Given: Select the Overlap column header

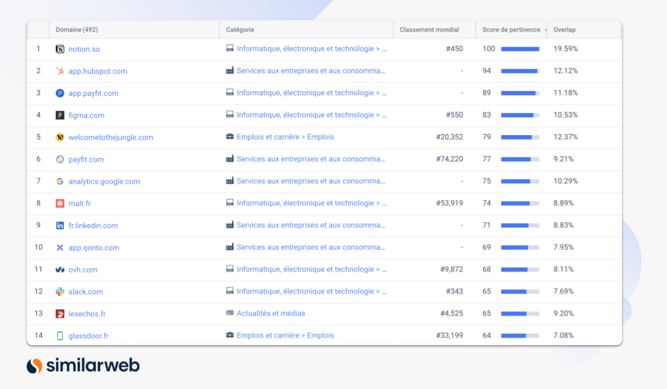Looking at the screenshot, I should coord(564,30).
